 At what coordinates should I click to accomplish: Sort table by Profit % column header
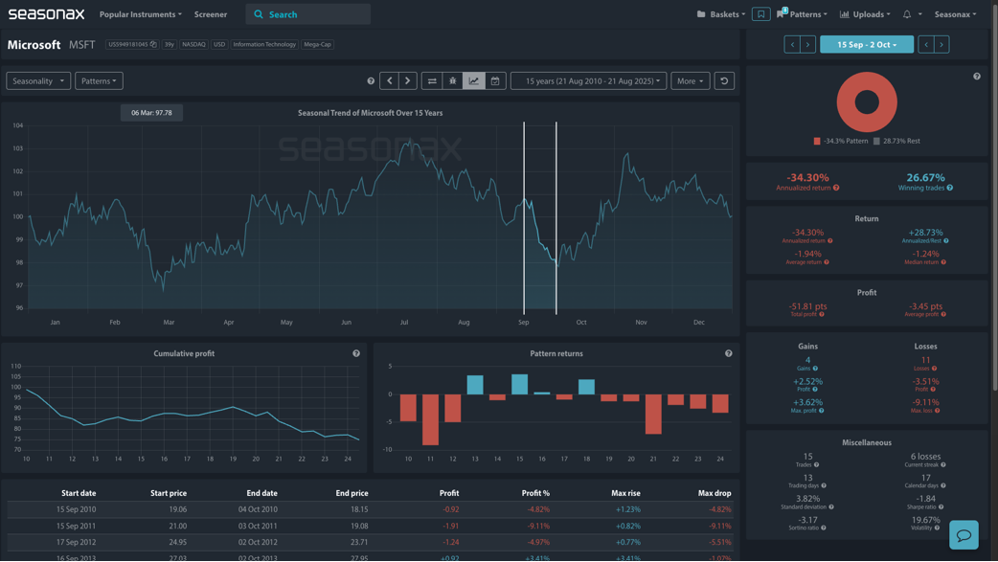535,493
